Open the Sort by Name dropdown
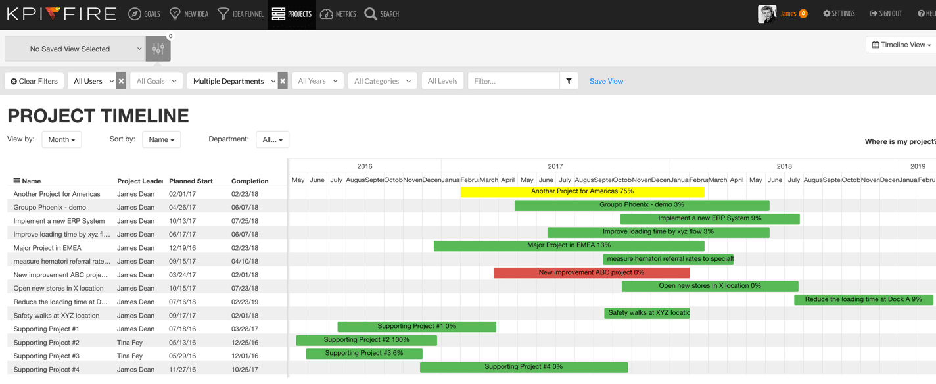Image resolution: width=936 pixels, height=384 pixels. coord(162,139)
